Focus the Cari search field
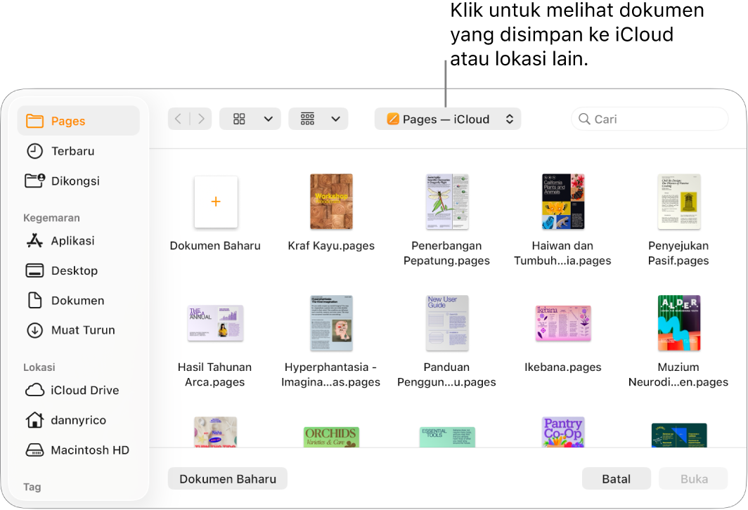 pyautogui.click(x=650, y=119)
